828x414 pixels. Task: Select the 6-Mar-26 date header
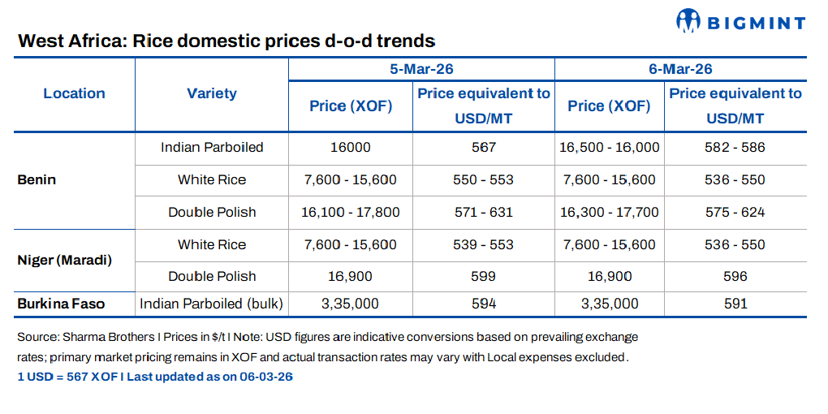[680, 69]
